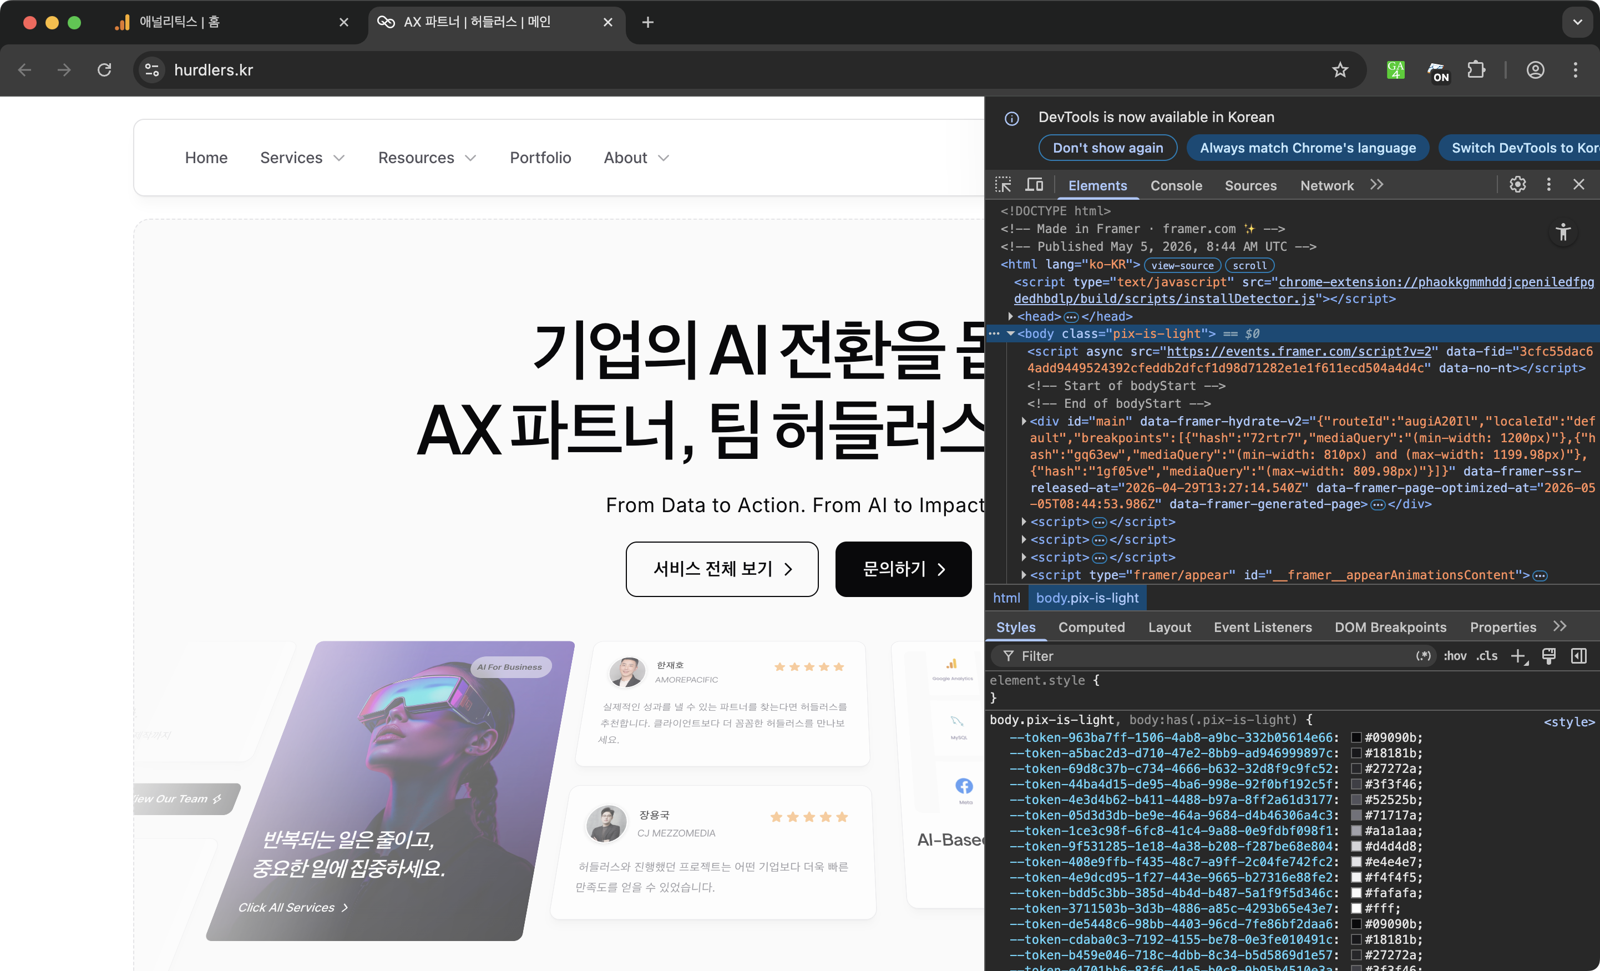Reload the page
Image resolution: width=1600 pixels, height=971 pixels.
tap(104, 70)
